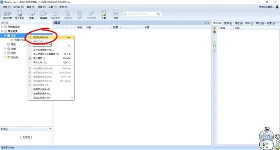Click the 内容 column header in details
280x150 pixels.
click(256, 28)
